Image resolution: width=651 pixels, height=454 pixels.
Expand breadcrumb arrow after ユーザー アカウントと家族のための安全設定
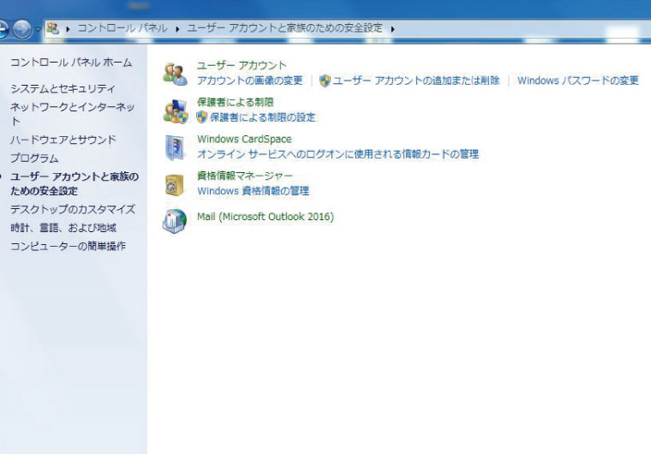[392, 29]
